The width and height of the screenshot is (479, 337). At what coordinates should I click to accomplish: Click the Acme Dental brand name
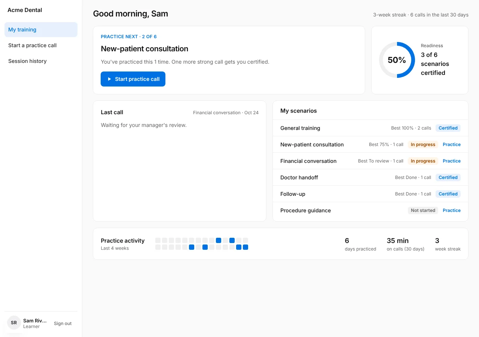[25, 10]
